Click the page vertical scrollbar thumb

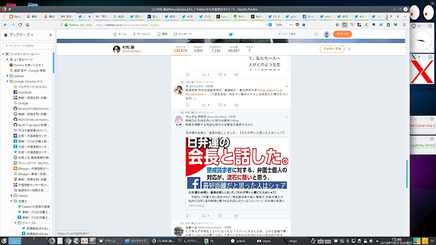pyautogui.click(x=407, y=174)
